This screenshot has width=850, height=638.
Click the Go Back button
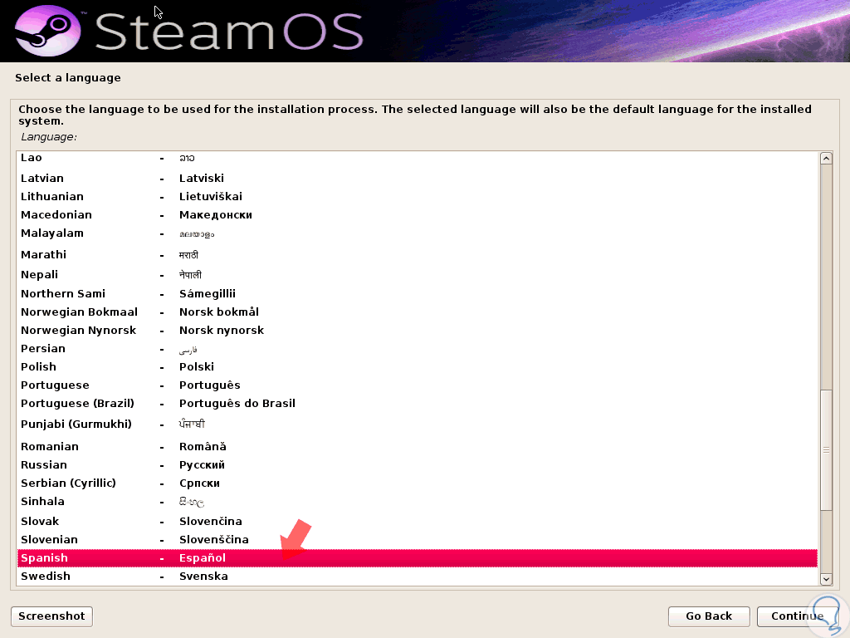[x=709, y=616]
